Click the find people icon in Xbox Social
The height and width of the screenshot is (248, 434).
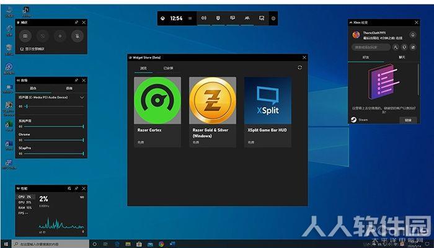click(396, 47)
